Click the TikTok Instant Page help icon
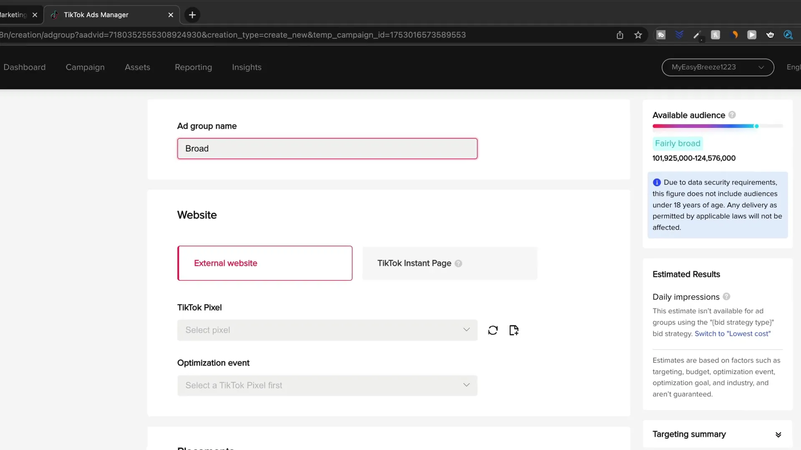801x450 pixels. click(x=458, y=263)
